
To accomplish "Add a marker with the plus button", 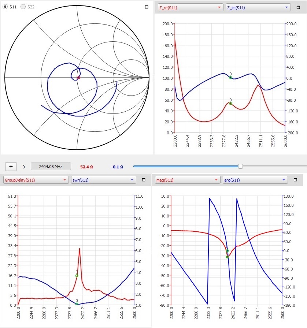I will pyautogui.click(x=11, y=167).
